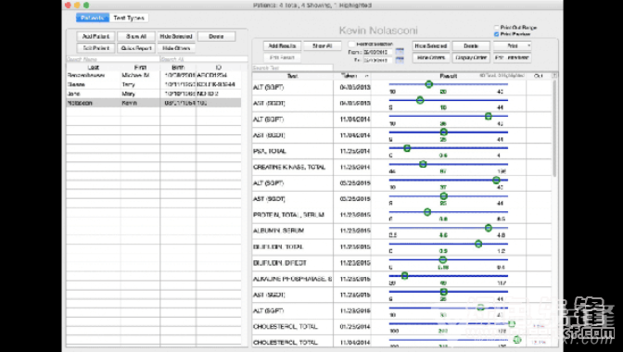623x352 pixels.
Task: Click the Kevin Nolasconi name heading
Action: pos(378,31)
